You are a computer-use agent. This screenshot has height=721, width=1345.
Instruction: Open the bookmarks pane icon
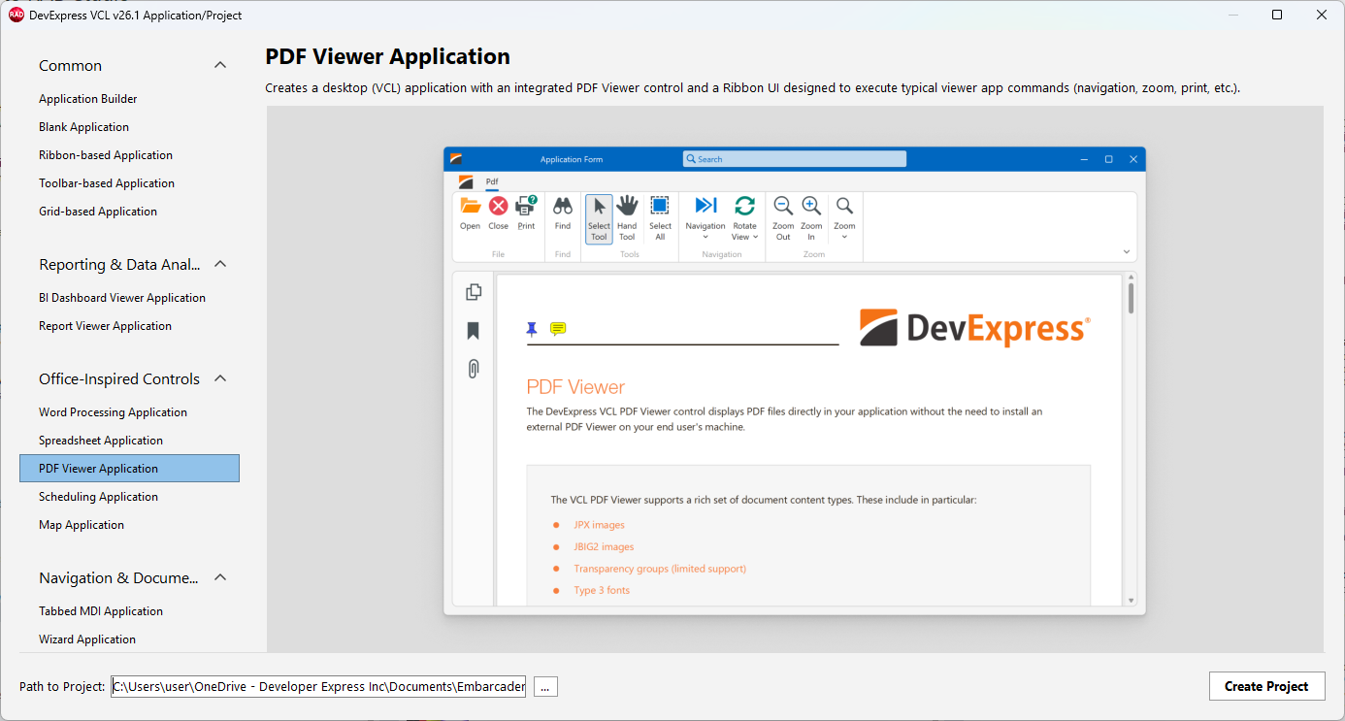click(x=474, y=331)
